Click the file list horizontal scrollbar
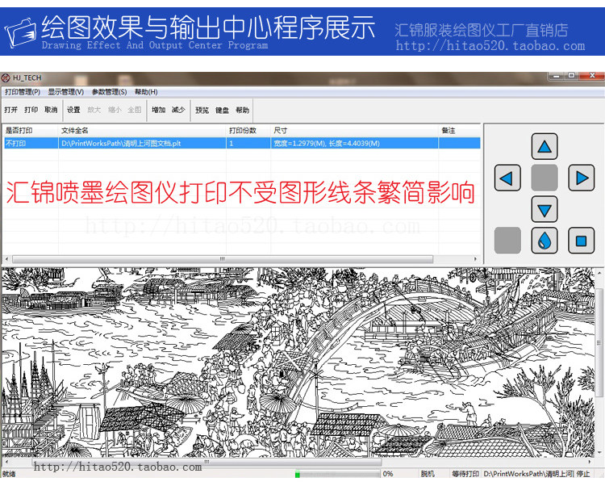 point(223,259)
